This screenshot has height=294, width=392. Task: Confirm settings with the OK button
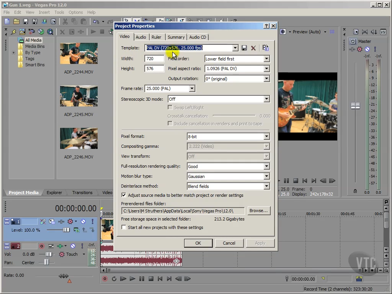point(198,243)
